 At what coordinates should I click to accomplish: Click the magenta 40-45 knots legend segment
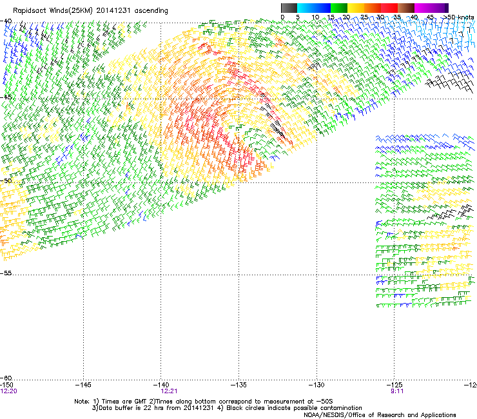click(x=423, y=8)
